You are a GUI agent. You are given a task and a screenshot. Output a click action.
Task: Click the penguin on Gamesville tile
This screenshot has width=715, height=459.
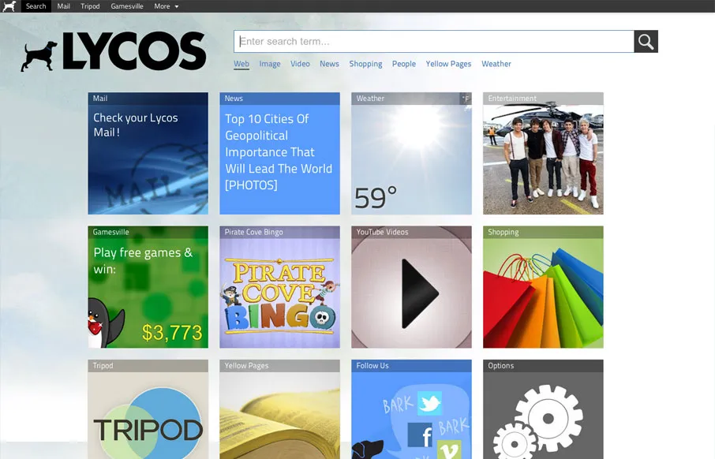tap(106, 323)
